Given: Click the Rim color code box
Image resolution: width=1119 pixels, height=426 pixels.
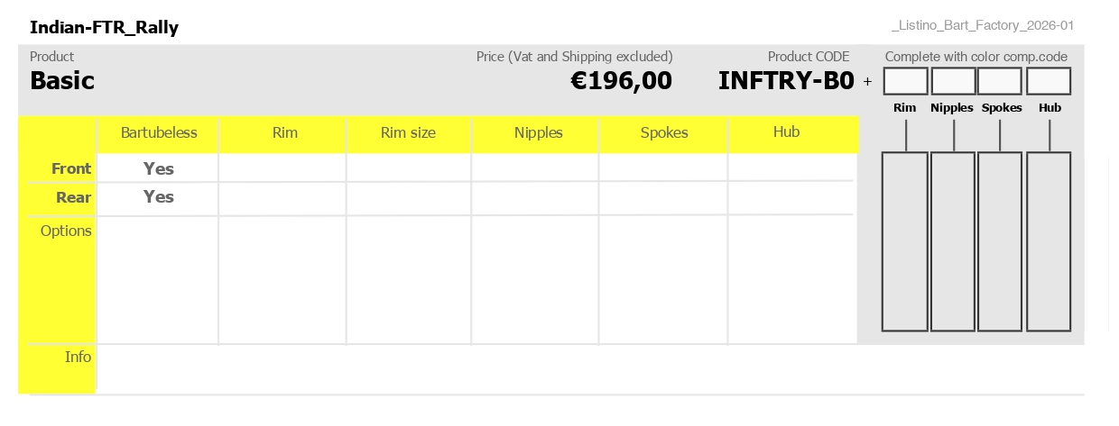Looking at the screenshot, I should [x=906, y=81].
